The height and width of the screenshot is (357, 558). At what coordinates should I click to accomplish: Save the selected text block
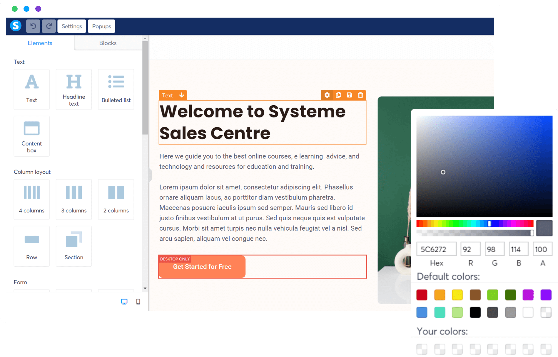point(349,95)
